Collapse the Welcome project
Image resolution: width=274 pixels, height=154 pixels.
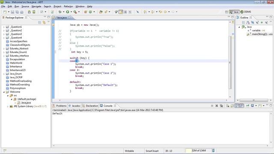(x=4, y=92)
